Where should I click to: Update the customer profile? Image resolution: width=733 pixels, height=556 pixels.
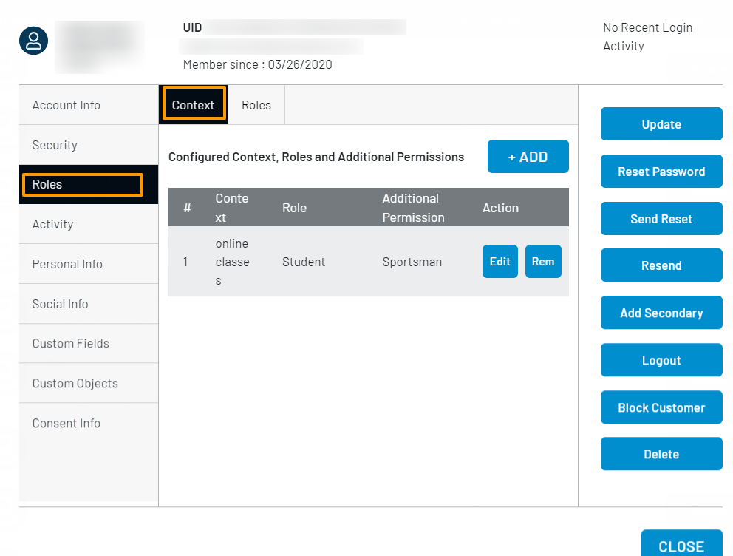[x=661, y=123]
